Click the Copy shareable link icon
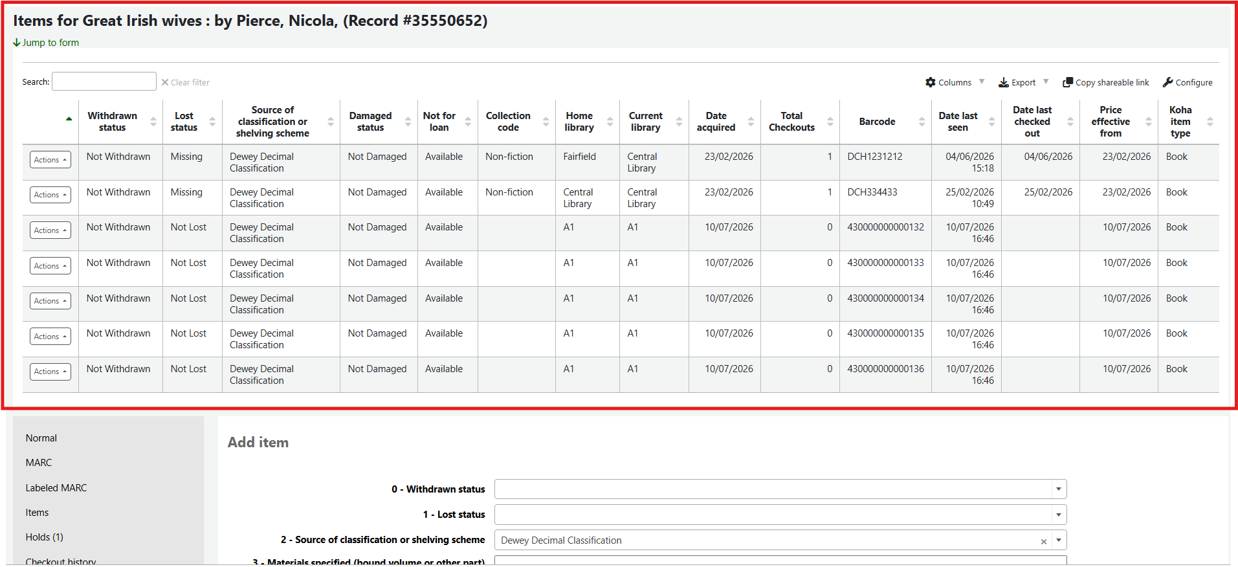Viewport: 1238px width, 567px height. (x=1068, y=82)
